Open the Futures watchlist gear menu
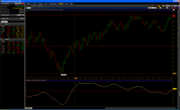Viewport: 180px width, 110px height. [1, 39]
